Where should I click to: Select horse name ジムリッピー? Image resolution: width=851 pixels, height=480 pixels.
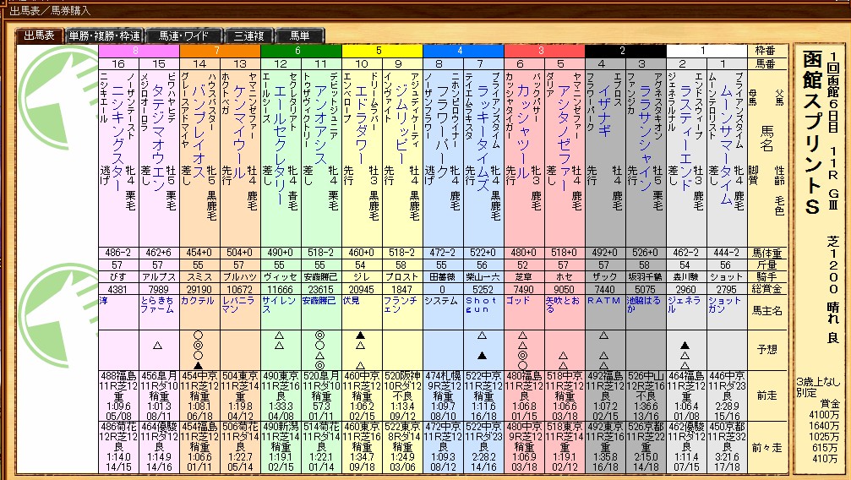pos(401,124)
